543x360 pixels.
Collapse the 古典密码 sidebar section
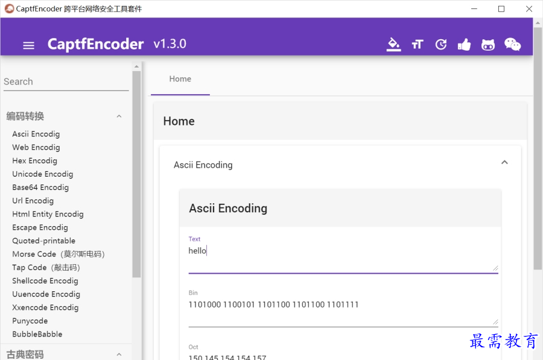(x=119, y=355)
